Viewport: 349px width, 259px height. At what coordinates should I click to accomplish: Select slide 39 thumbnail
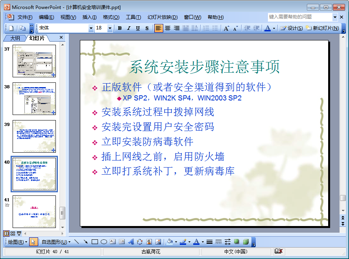[34, 137]
